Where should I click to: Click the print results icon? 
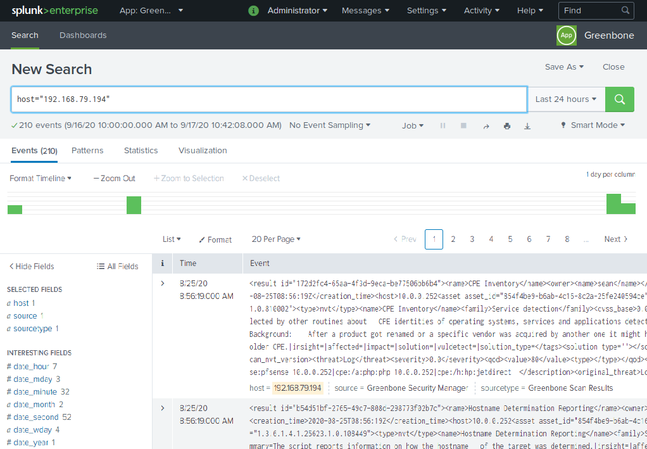coord(507,126)
